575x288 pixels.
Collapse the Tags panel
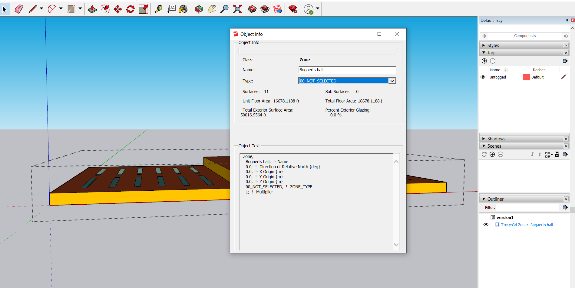pos(484,53)
